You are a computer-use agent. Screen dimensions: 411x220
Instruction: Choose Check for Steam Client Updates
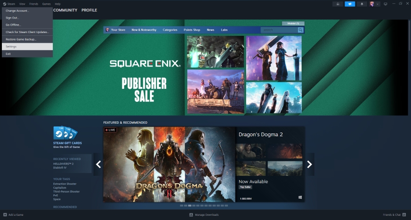(27, 32)
